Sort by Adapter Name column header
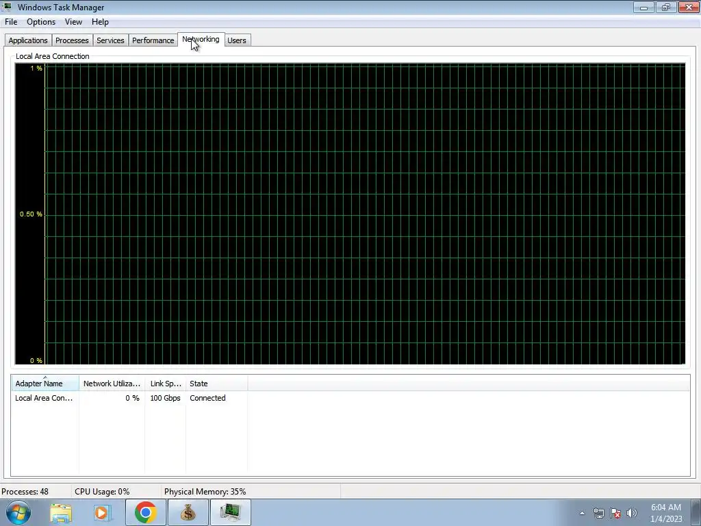 44,384
